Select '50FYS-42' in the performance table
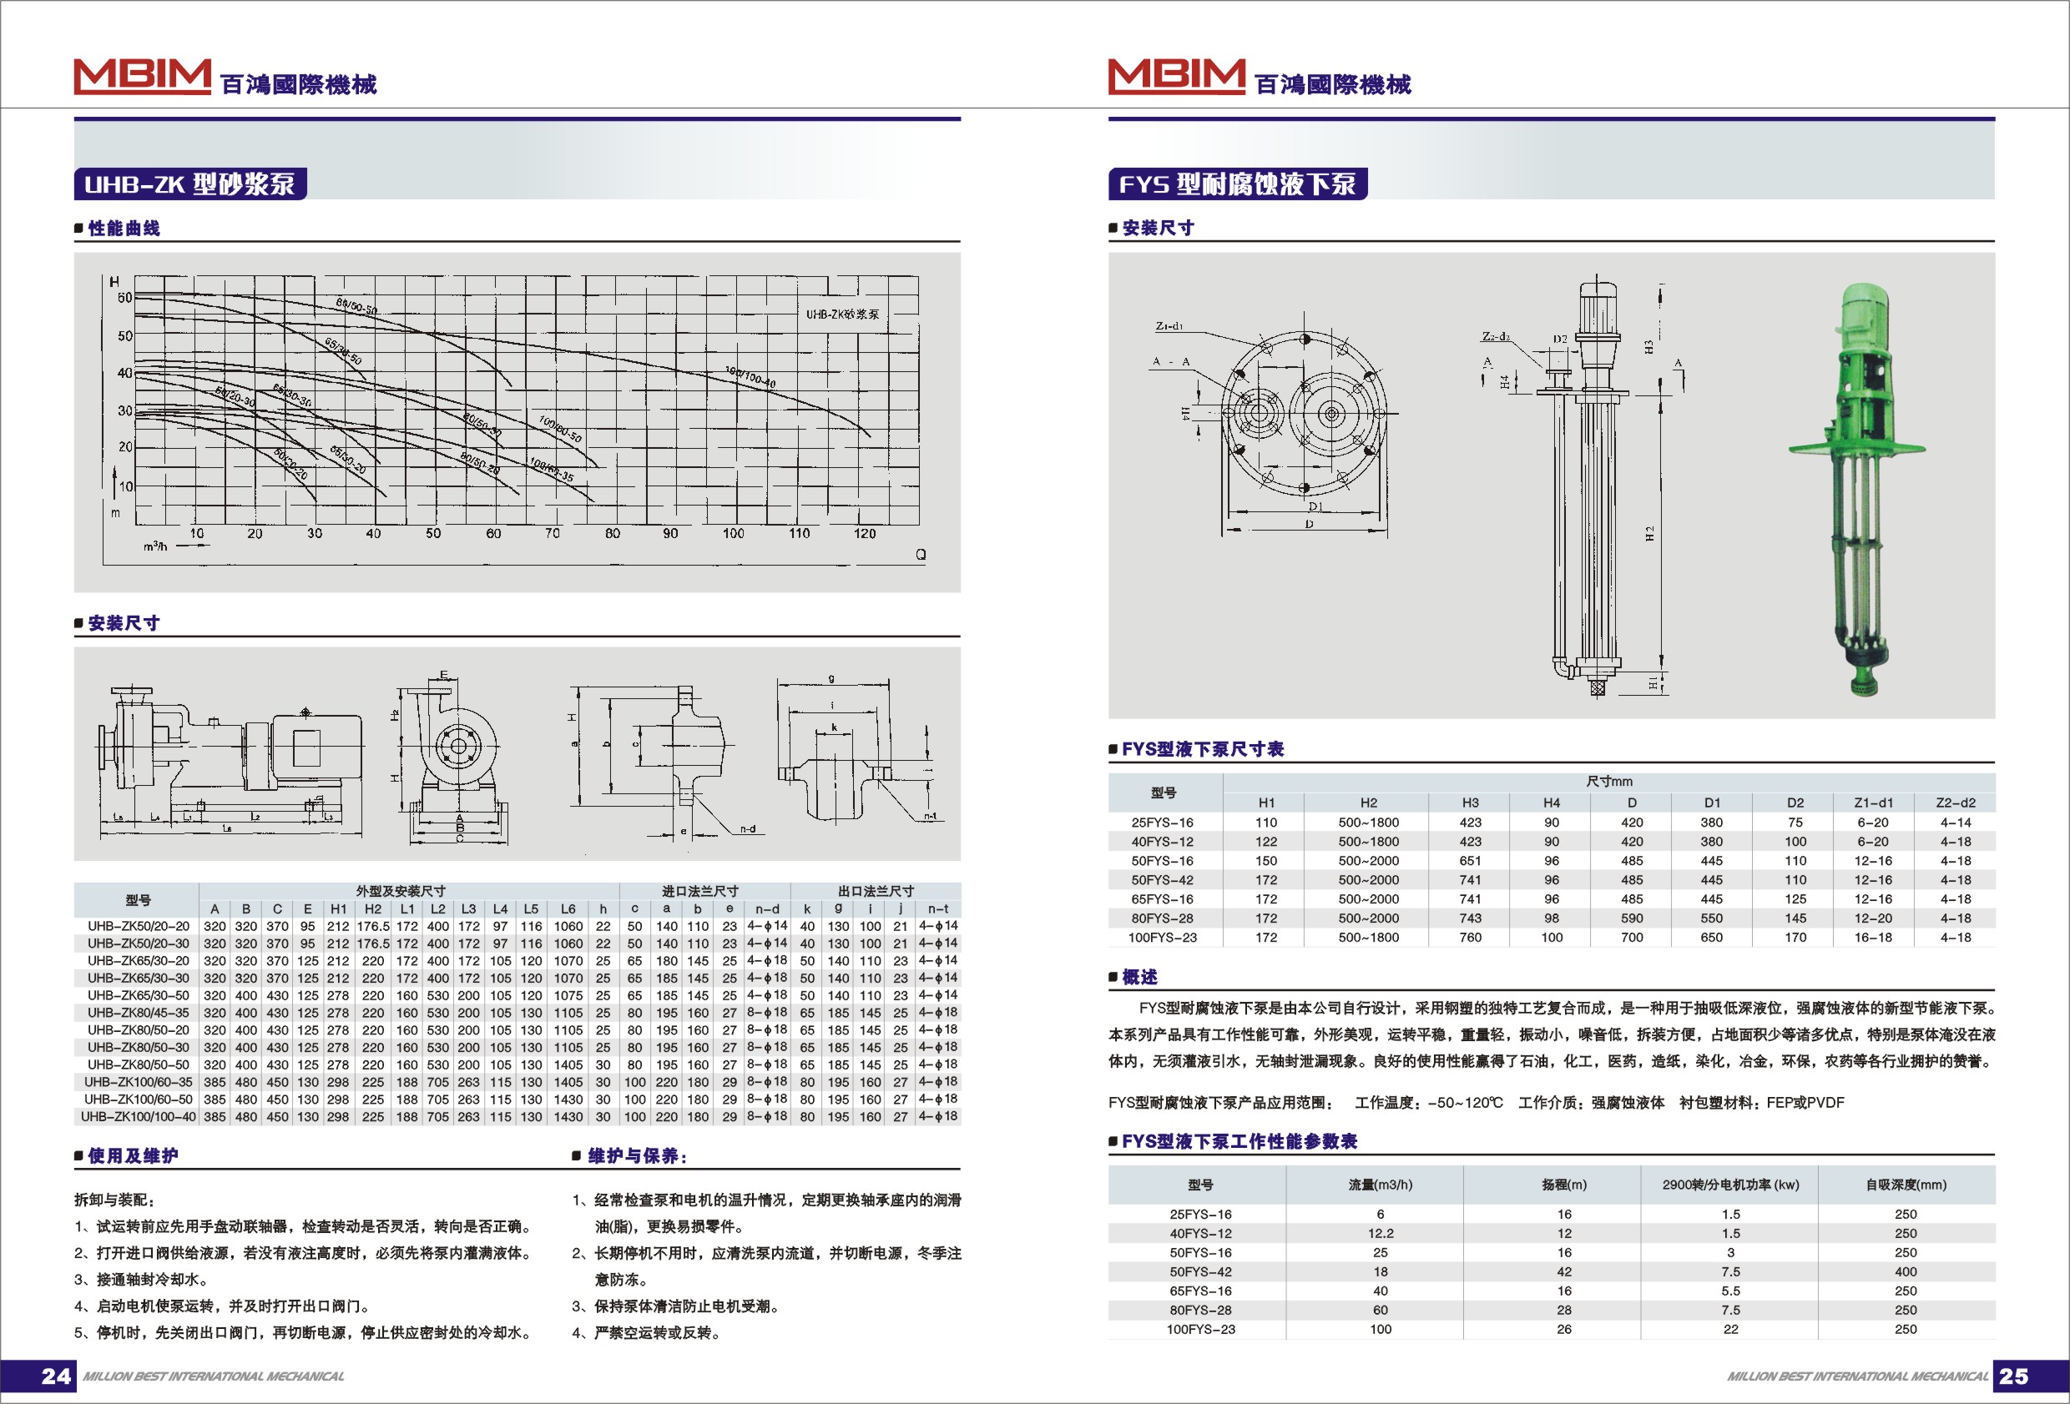2070x1404 pixels. point(1200,1272)
